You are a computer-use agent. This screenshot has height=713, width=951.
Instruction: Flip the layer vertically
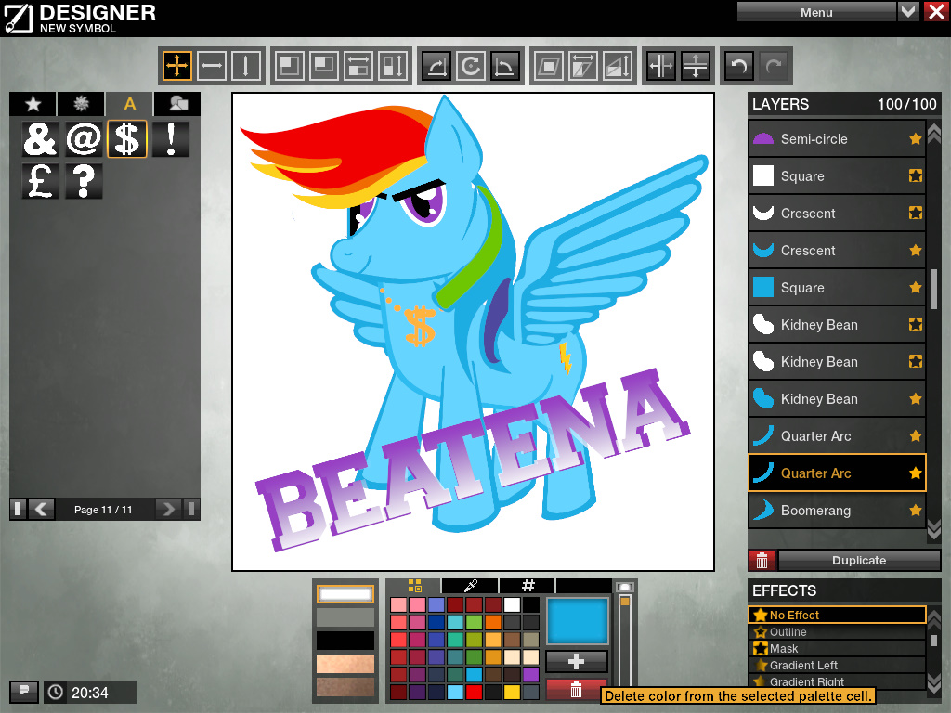coord(696,66)
